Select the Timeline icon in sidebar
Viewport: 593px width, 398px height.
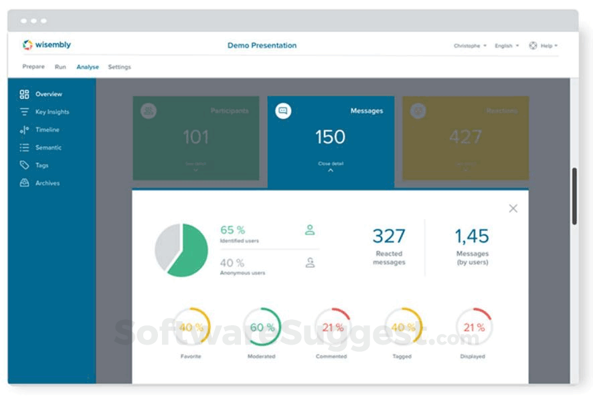24,130
